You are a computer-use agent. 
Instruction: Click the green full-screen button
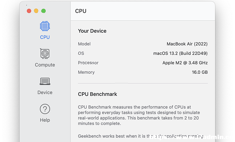(x=44, y=11)
